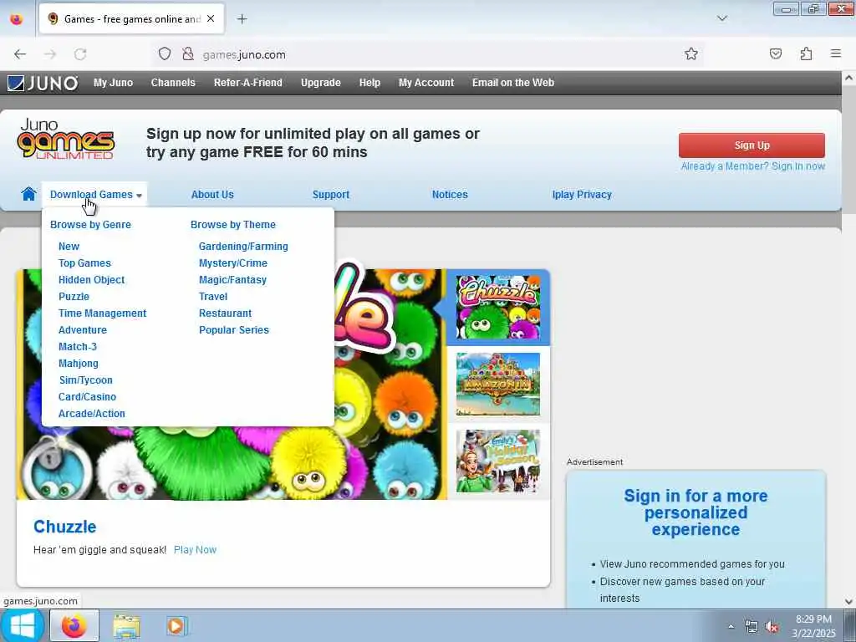Select Popular Series theme
Image resolution: width=856 pixels, height=642 pixels.
[x=234, y=330]
